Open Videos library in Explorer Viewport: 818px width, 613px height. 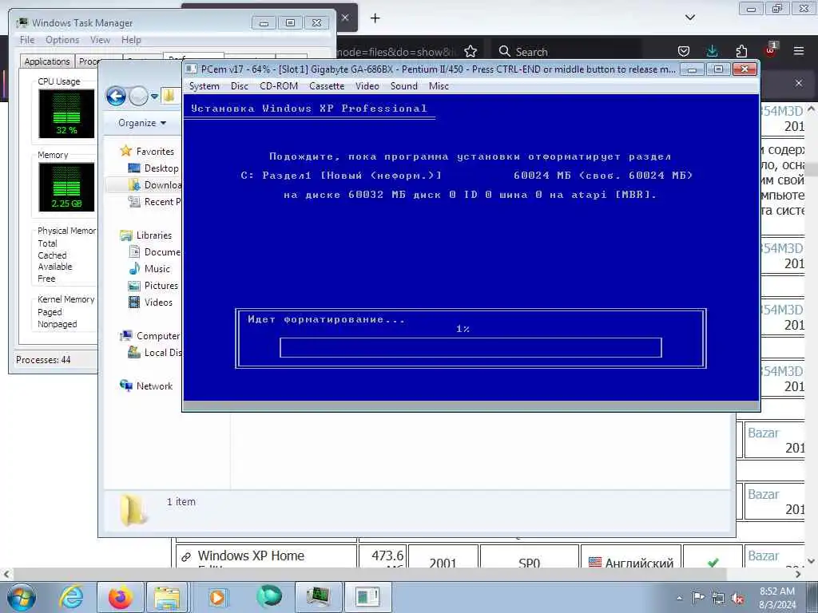[158, 303]
